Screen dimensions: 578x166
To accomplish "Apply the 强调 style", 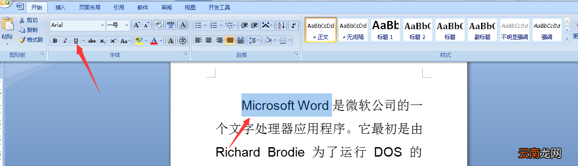I will click(547, 30).
